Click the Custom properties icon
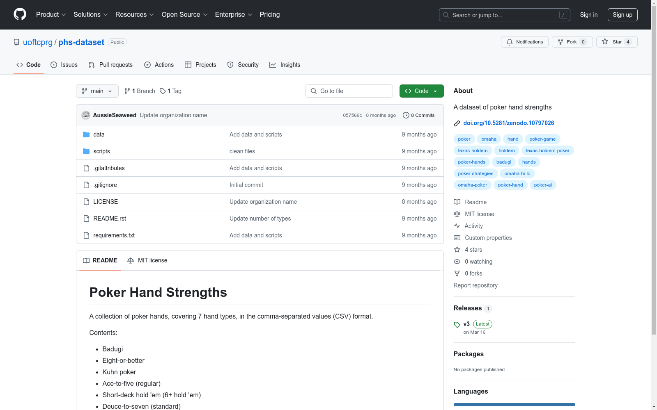This screenshot has width=657, height=410. click(x=457, y=238)
